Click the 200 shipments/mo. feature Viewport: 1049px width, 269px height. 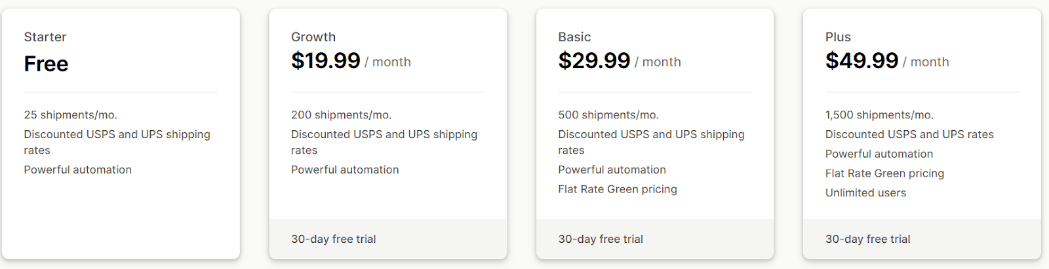342,115
